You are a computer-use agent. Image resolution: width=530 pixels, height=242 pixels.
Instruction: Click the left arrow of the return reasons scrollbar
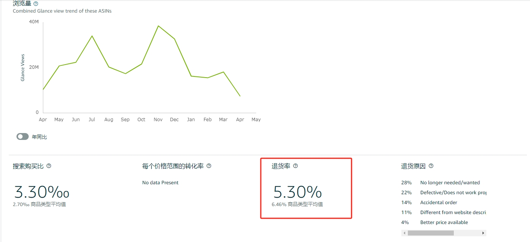(404, 233)
